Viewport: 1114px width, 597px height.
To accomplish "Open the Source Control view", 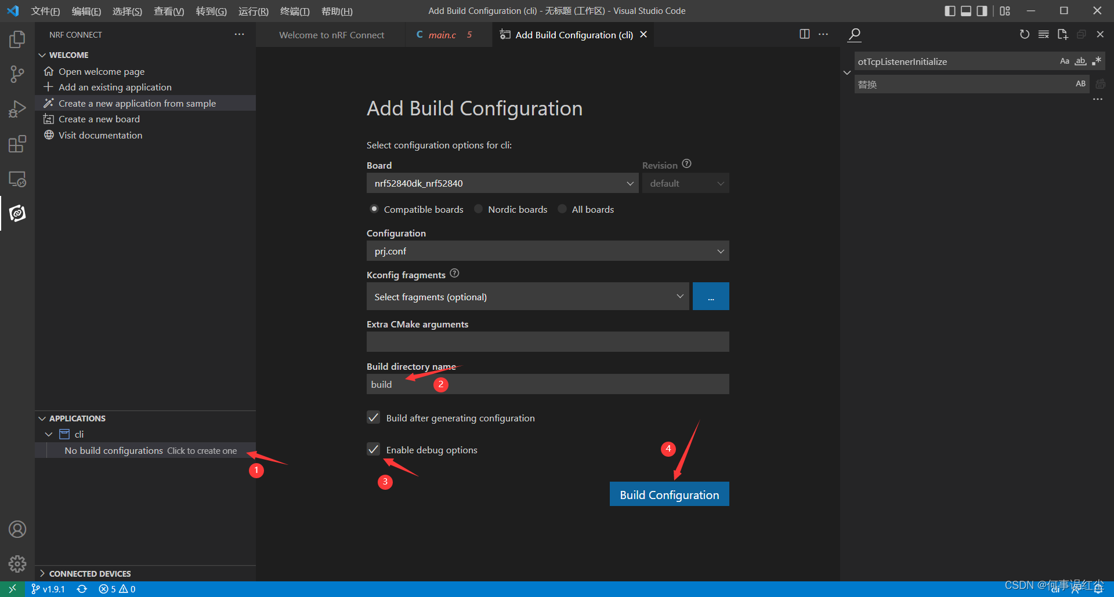I will [x=17, y=74].
